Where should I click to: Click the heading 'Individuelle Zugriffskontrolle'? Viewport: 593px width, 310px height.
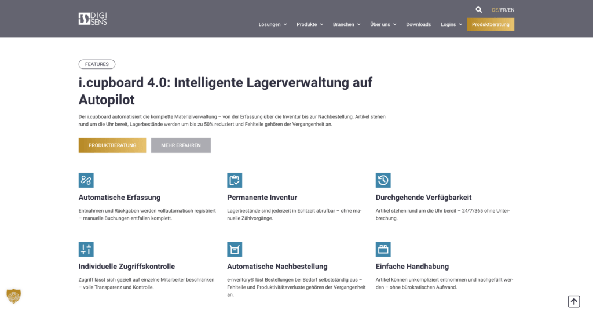[x=127, y=267]
